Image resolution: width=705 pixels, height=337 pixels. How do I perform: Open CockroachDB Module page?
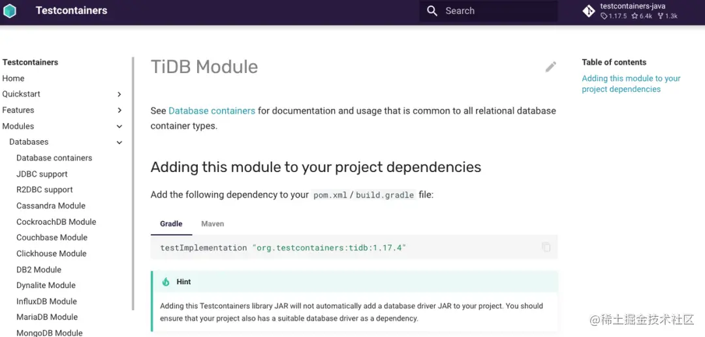56,222
